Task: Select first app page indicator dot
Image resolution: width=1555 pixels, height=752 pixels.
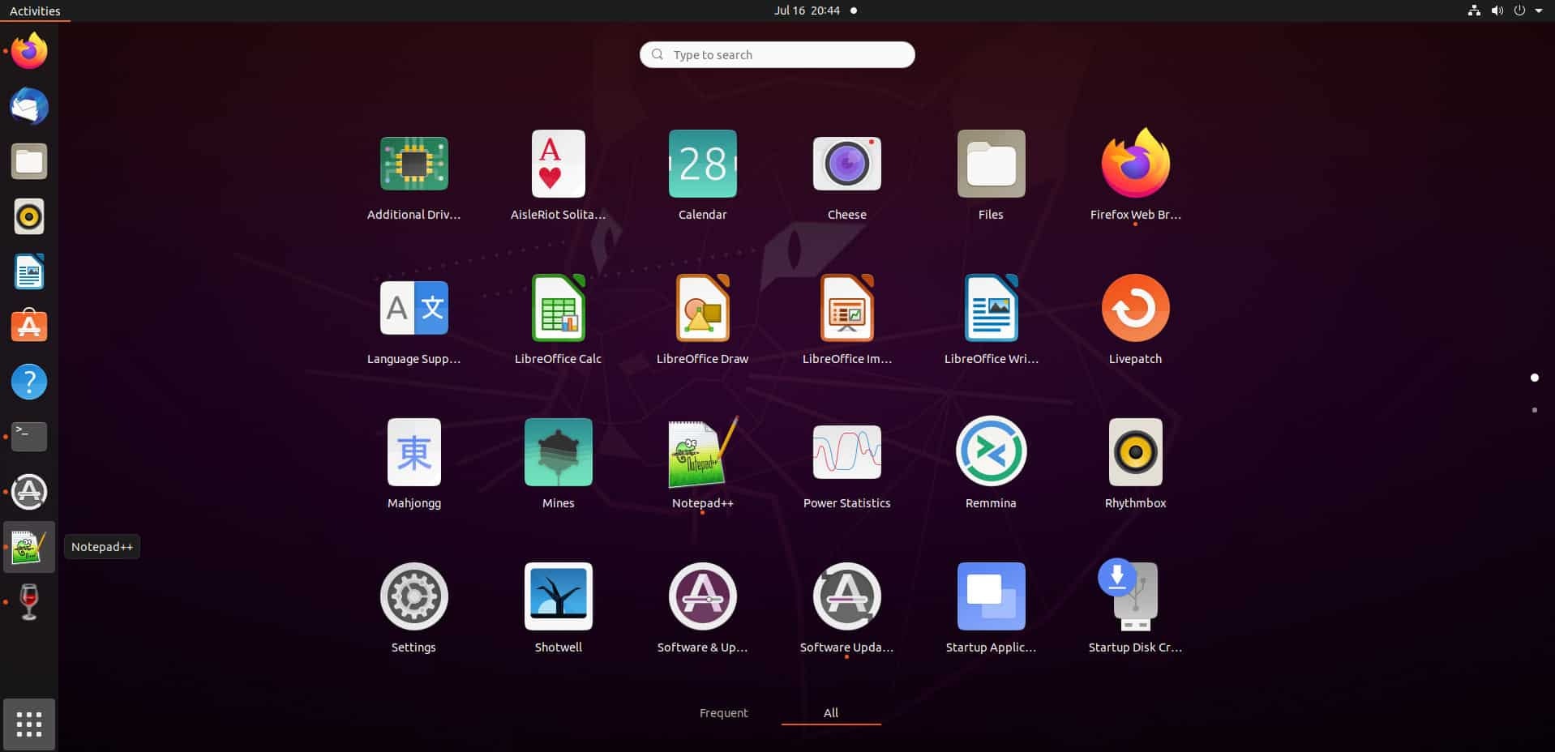Action: point(1534,378)
